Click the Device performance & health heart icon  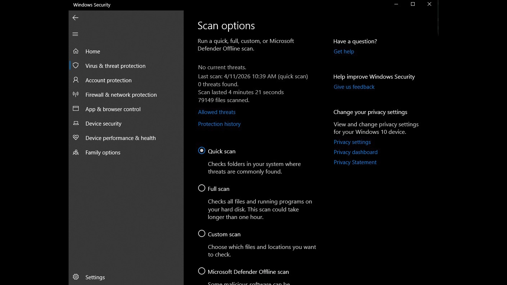pos(76,138)
